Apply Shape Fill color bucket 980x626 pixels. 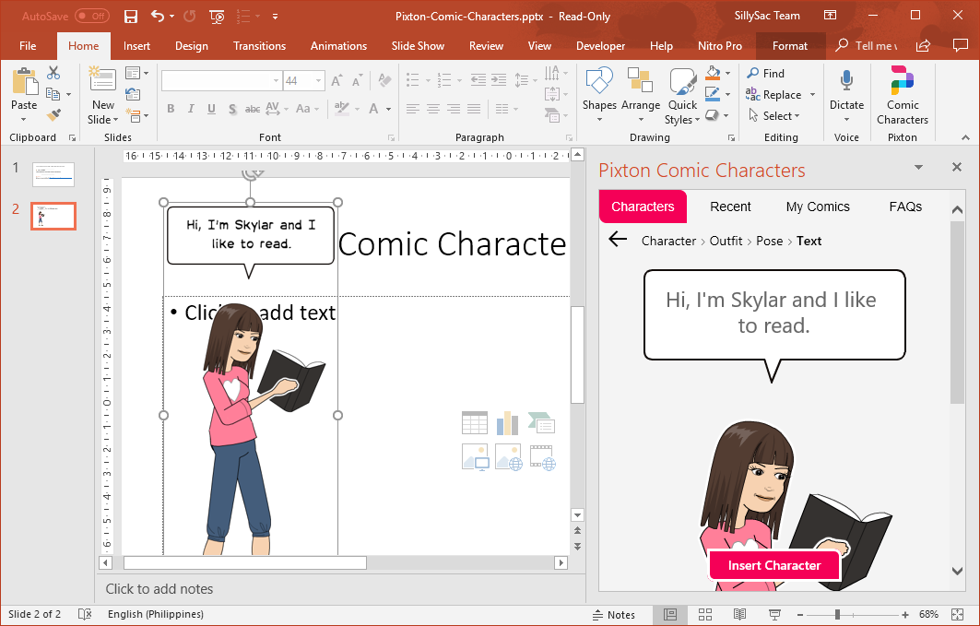[x=714, y=73]
